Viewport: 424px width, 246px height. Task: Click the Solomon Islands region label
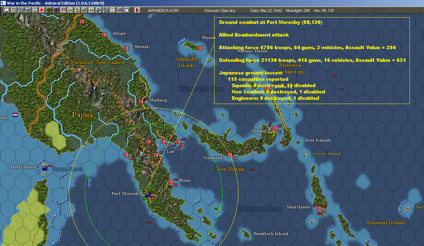click(x=386, y=222)
